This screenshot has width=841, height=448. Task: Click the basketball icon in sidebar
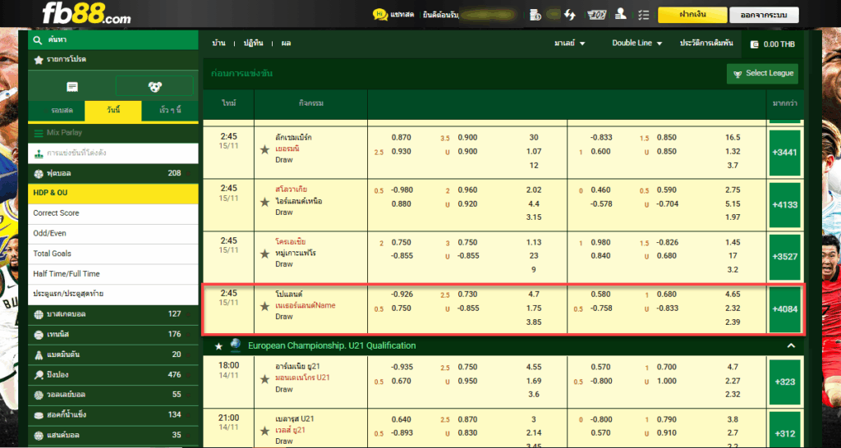(x=39, y=314)
